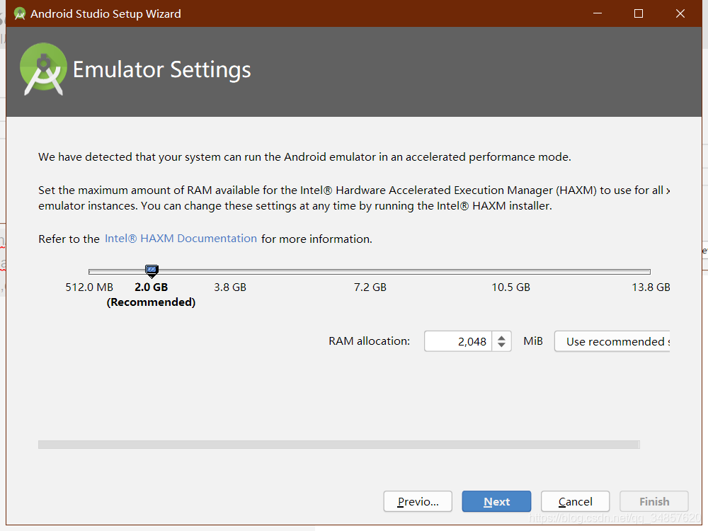The width and height of the screenshot is (708, 531).
Task: Click the 512.0 MB slider label
Action: (89, 287)
